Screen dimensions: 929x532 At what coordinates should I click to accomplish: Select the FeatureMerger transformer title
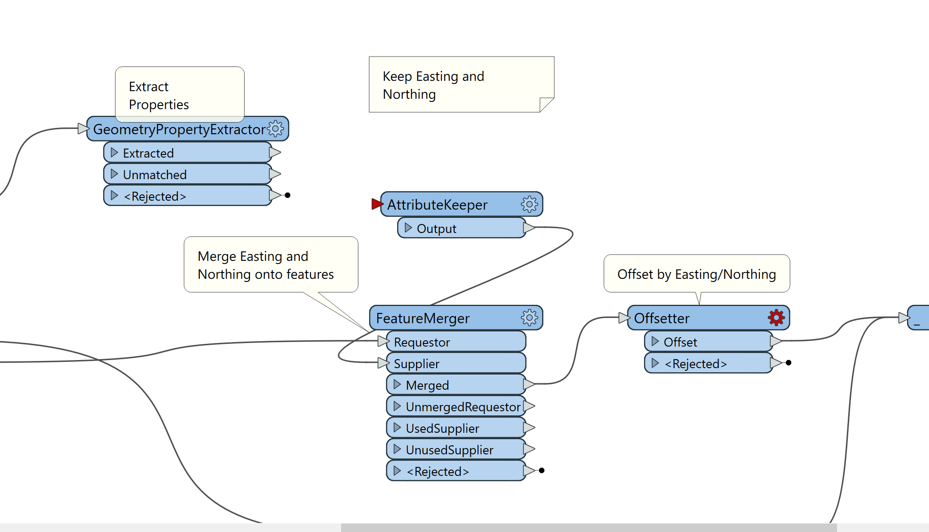tap(423, 318)
